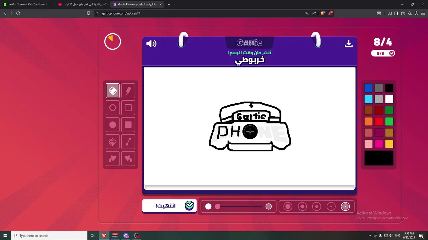The width and height of the screenshot is (428, 240).
Task: Open the Brave VPN shield icon
Action: [x=416, y=13]
